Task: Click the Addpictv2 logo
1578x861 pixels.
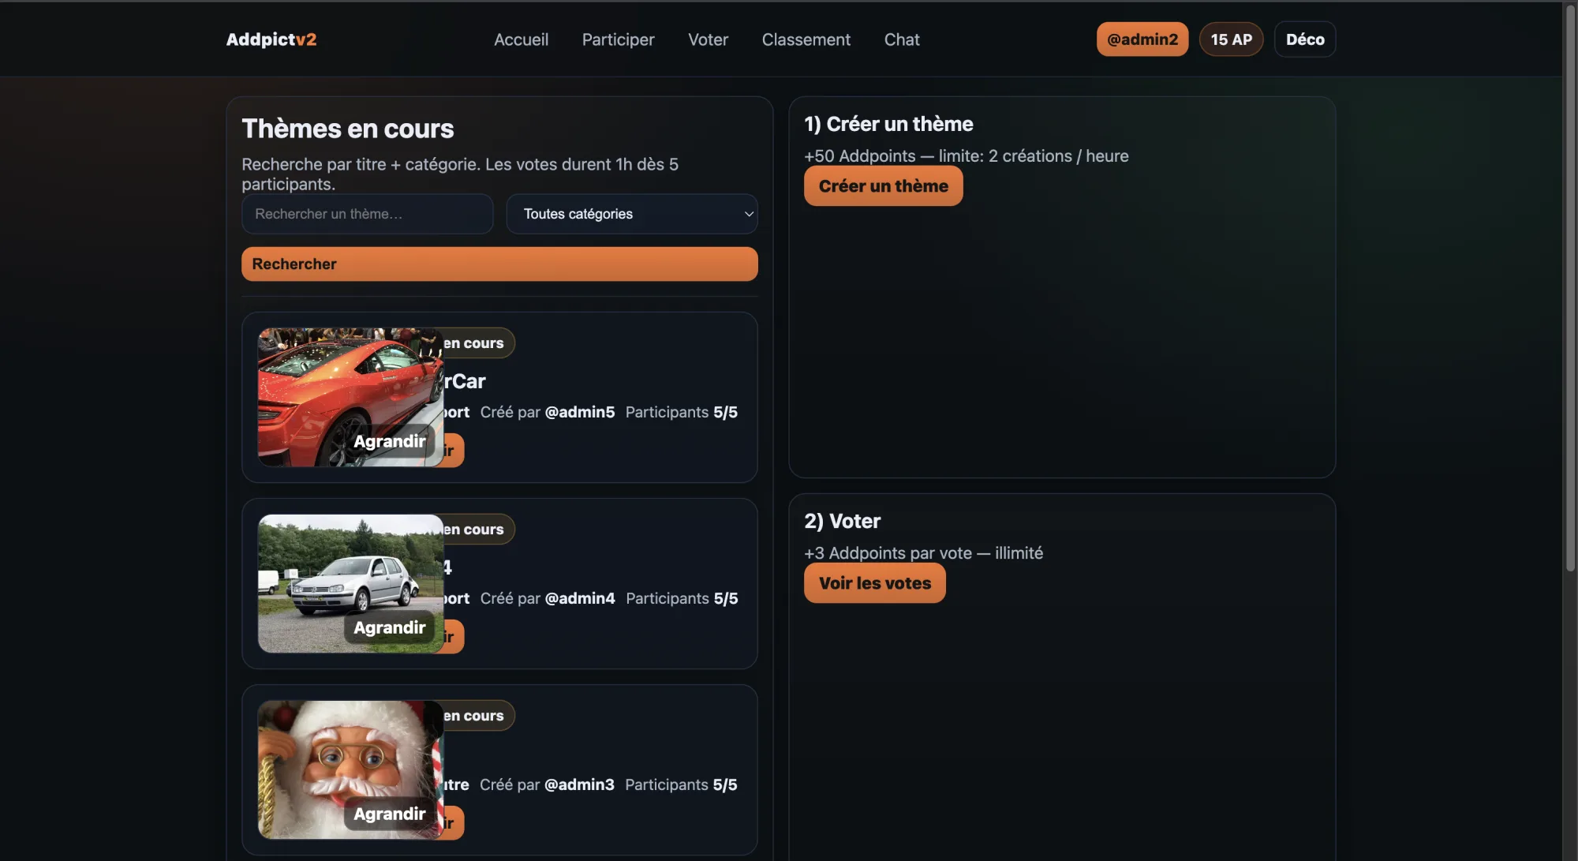Action: pos(271,39)
